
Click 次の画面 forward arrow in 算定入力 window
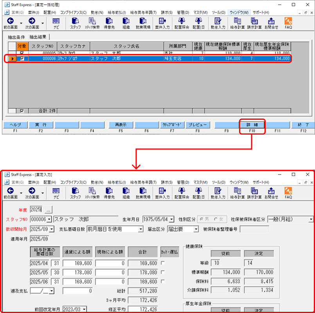click(32, 191)
